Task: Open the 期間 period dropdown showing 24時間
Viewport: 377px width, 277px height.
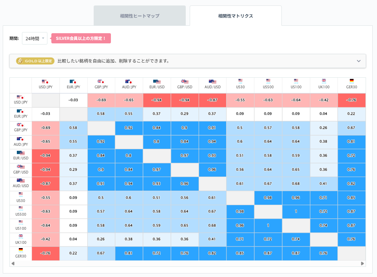Action: [34, 38]
